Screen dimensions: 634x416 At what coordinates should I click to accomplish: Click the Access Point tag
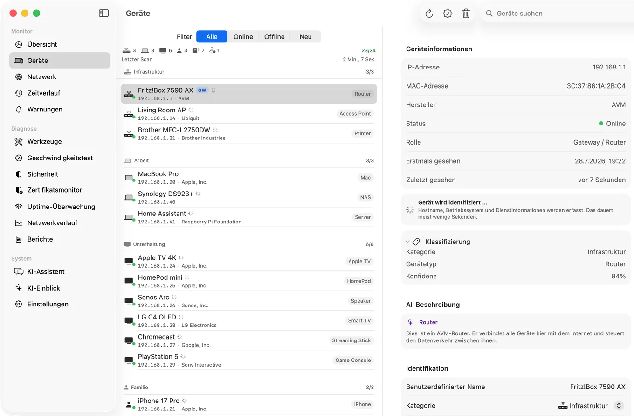pos(355,114)
